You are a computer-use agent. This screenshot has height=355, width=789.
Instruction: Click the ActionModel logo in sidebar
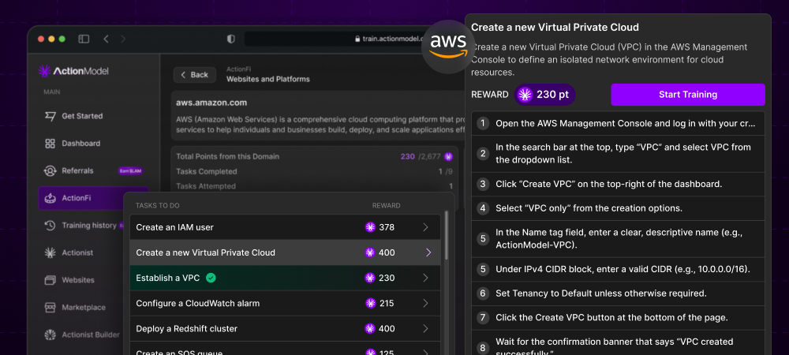coord(73,71)
